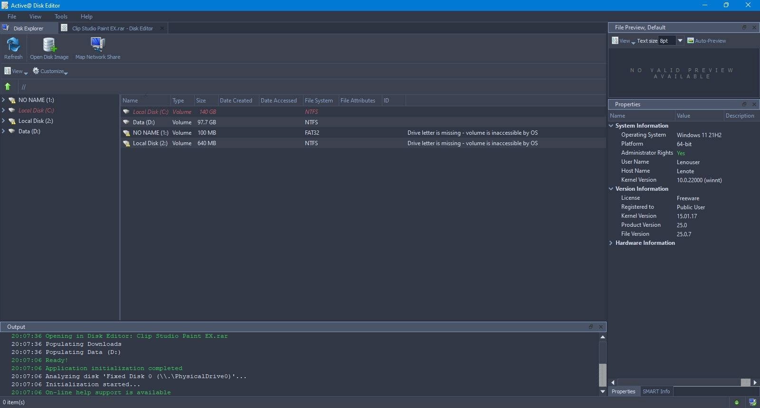
Task: Expand Hardware Information section
Action: point(611,243)
